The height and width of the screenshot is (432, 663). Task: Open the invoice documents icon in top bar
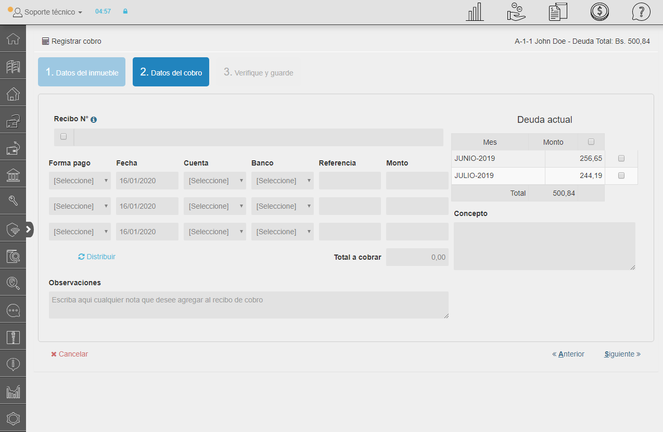558,12
